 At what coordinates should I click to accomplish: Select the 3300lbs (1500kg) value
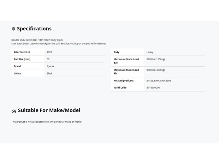pos(155,59)
